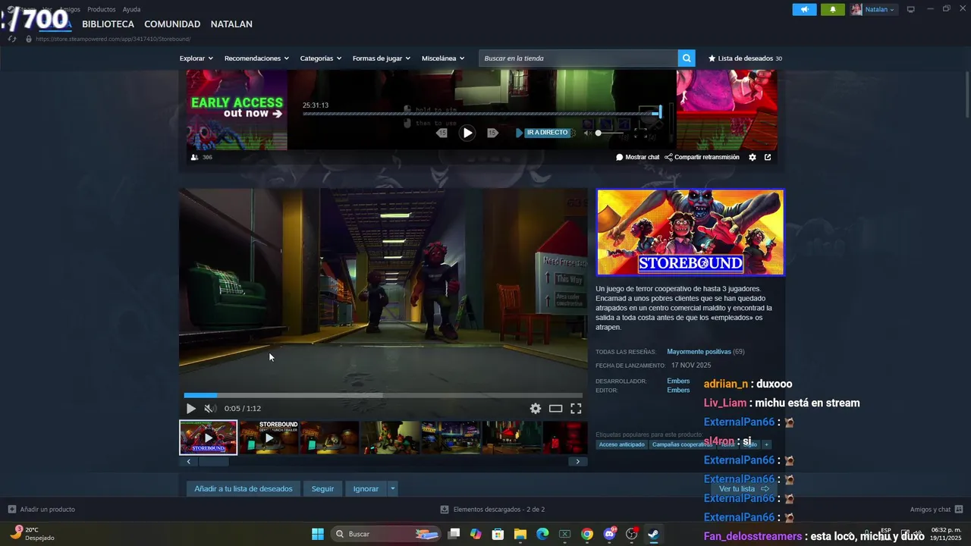Expand the Explorar dropdown menu
This screenshot has width=971, height=546.
196,58
